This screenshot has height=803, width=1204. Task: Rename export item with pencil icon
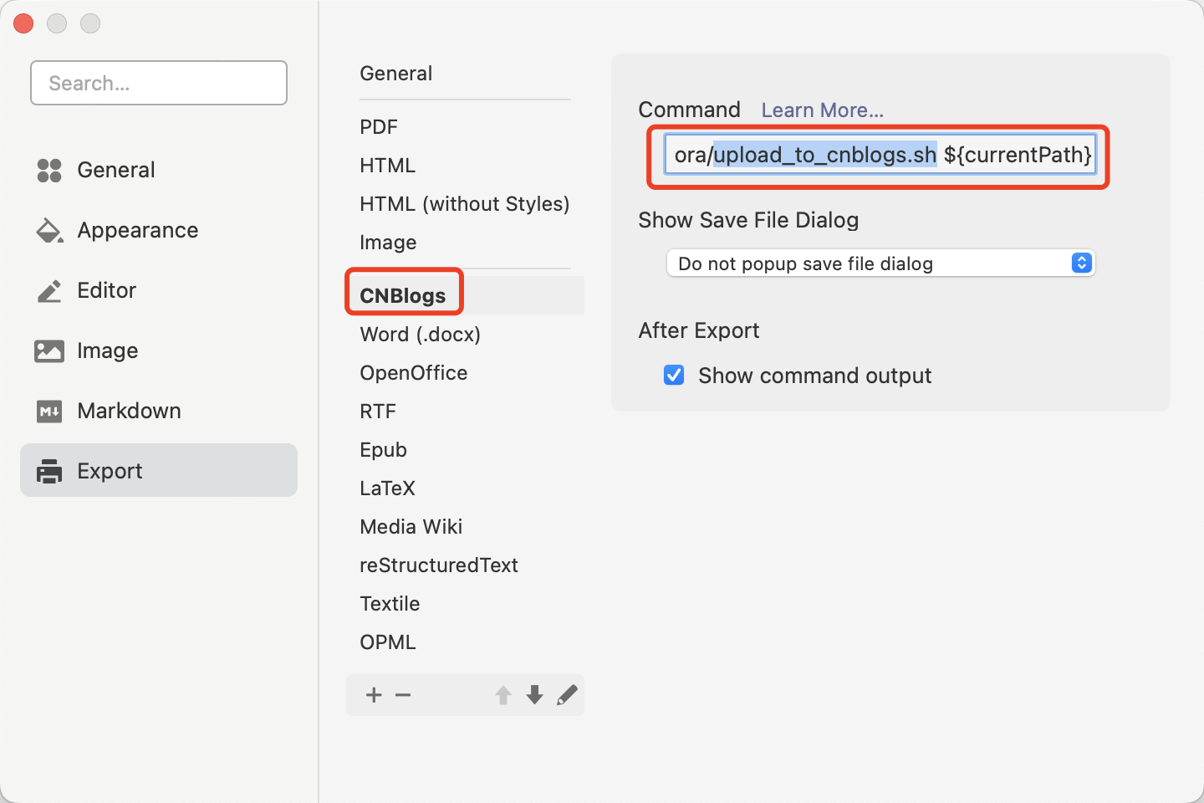(567, 695)
